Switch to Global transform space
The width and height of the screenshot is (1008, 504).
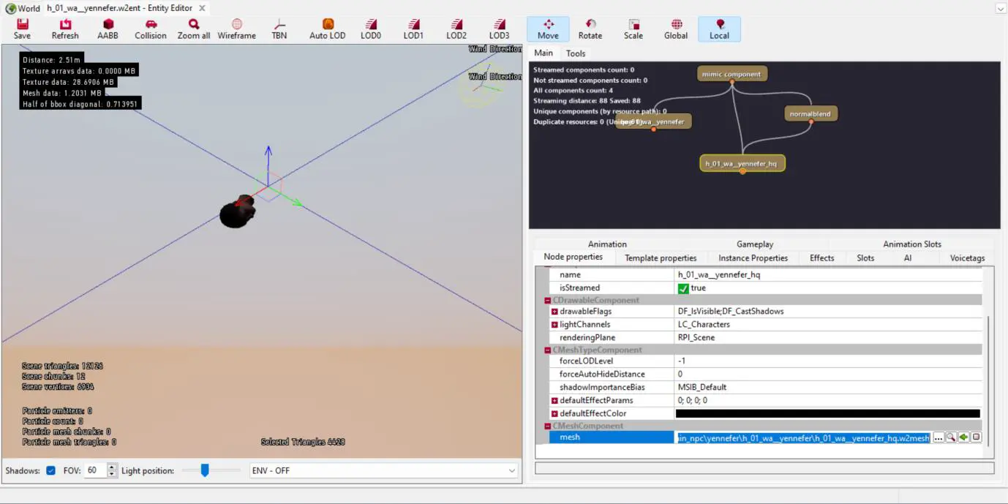tap(676, 29)
